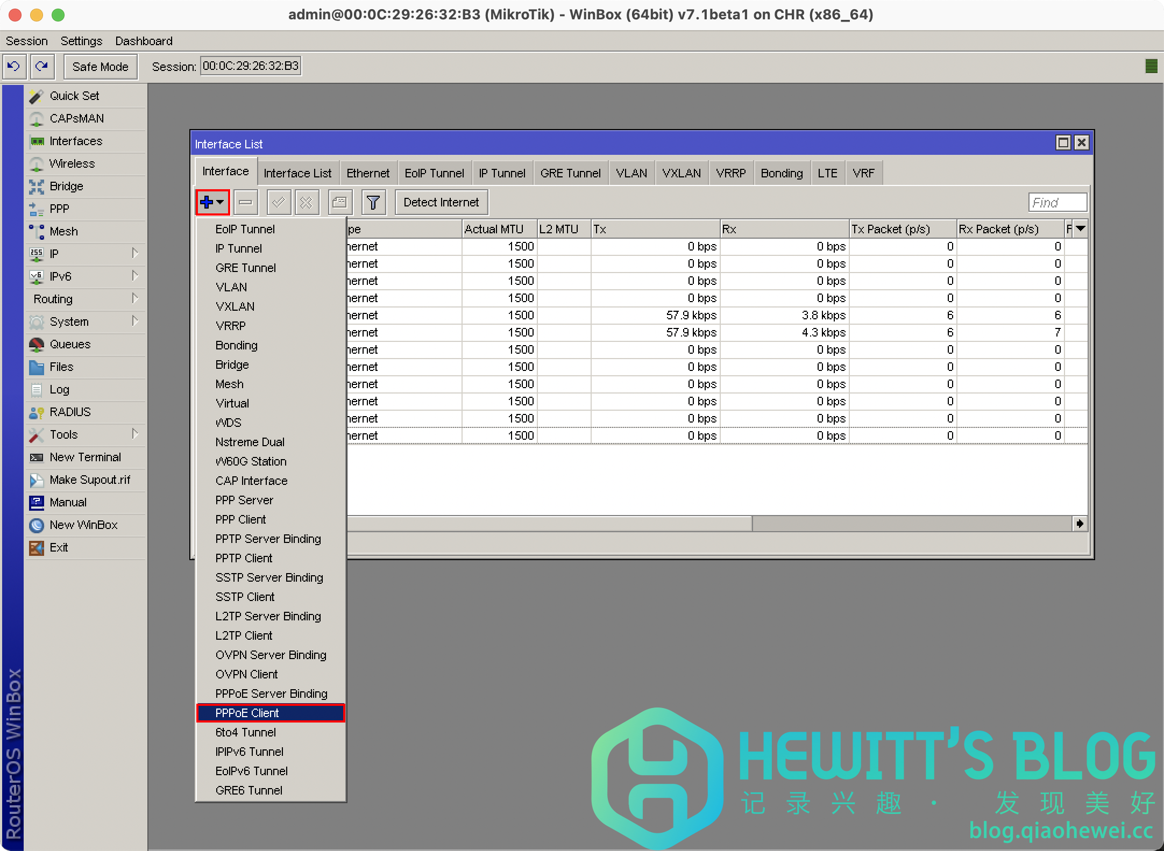Click the enable checkmark icon
This screenshot has height=851, width=1164.
click(x=279, y=203)
